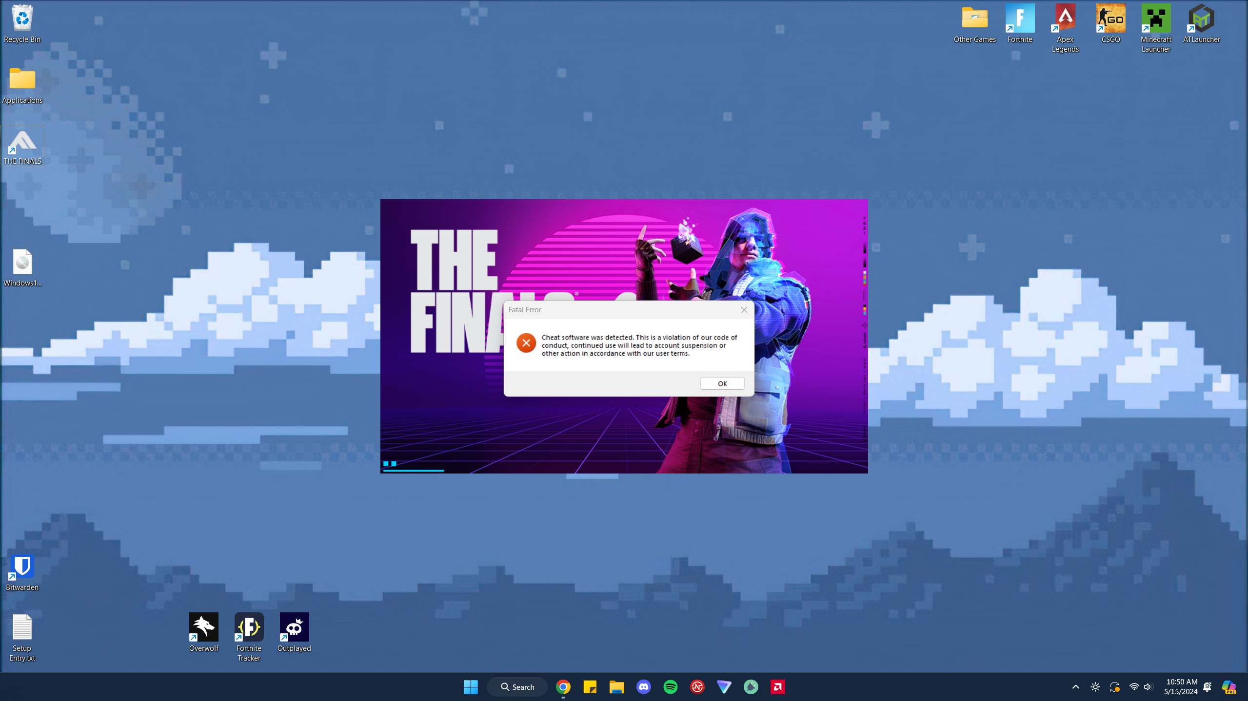
Task: Open the red pulse-icon app in taskbar
Action: 697,687
